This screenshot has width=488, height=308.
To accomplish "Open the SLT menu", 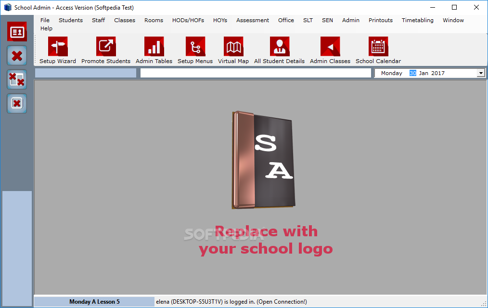I will pos(308,20).
